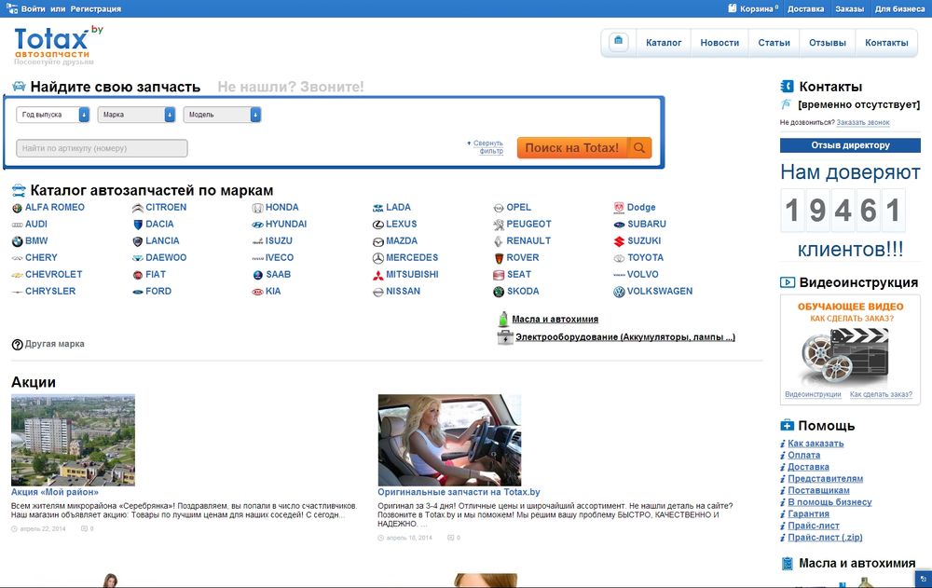Open the 'Как заказать' help link
The height and width of the screenshot is (588, 932).
(815, 444)
